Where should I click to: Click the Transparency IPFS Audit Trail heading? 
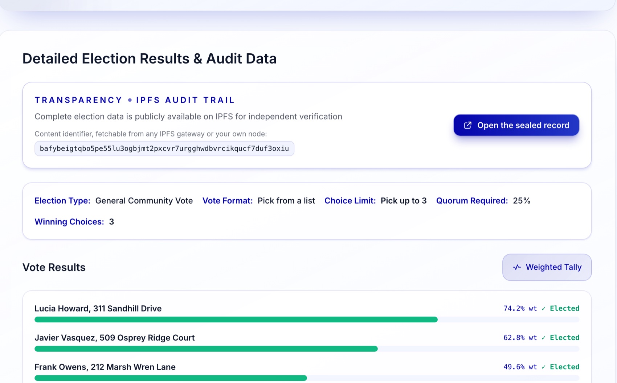point(135,100)
